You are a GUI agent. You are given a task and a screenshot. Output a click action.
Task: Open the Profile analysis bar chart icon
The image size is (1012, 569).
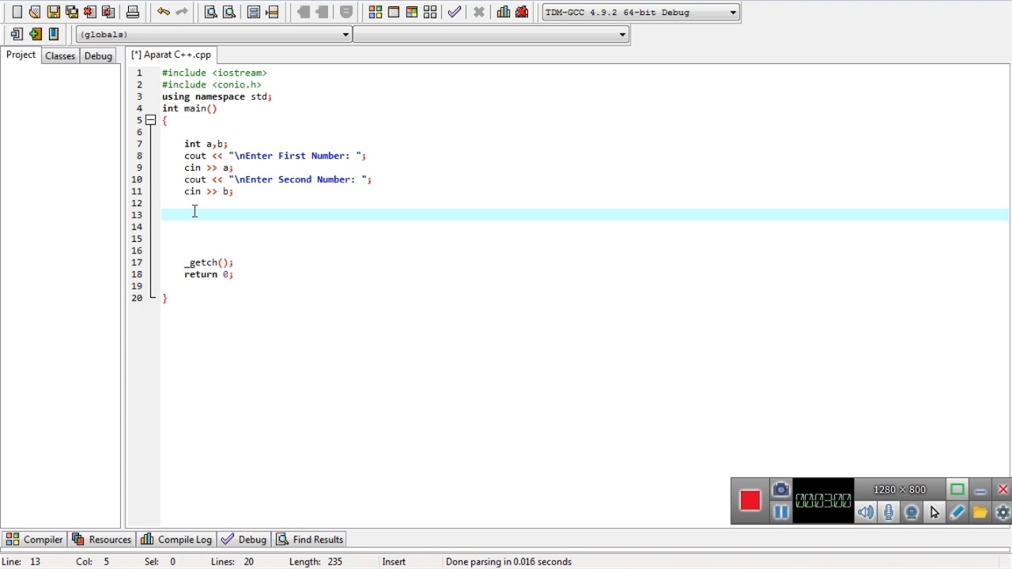504,12
